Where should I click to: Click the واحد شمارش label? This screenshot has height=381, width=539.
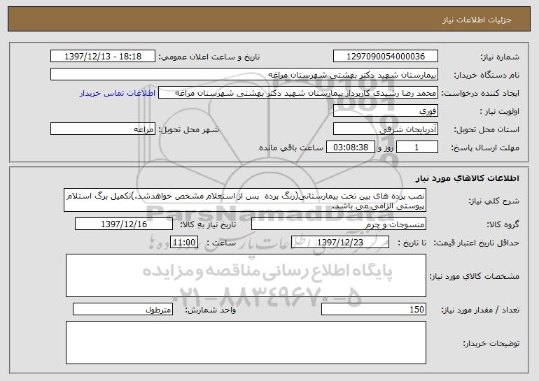click(x=211, y=310)
